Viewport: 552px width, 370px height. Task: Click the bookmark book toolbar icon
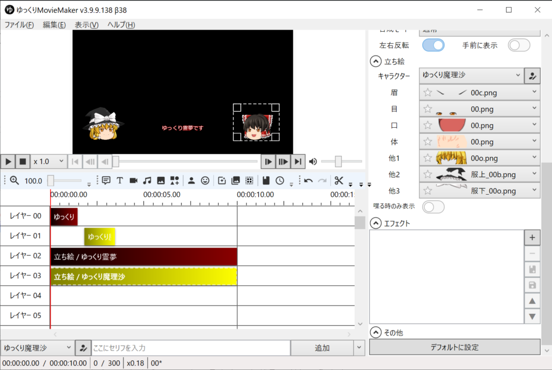(266, 181)
